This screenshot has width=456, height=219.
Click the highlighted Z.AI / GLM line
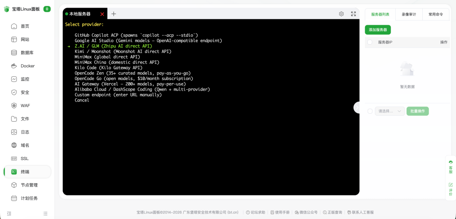pyautogui.click(x=114, y=46)
